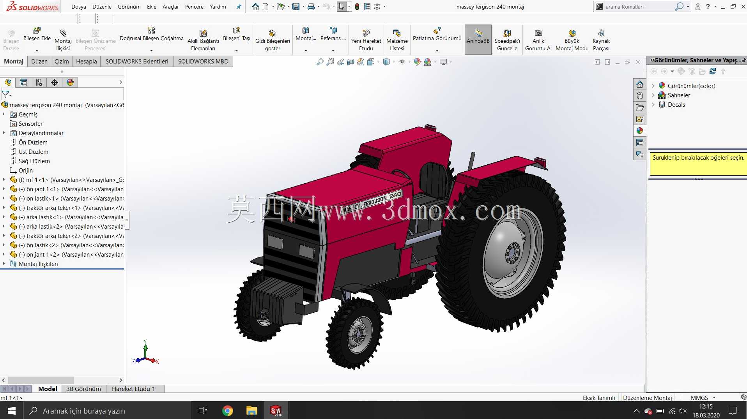Image resolution: width=747 pixels, height=419 pixels.
Task: Open the View Orientation cube
Action: pos(371,62)
